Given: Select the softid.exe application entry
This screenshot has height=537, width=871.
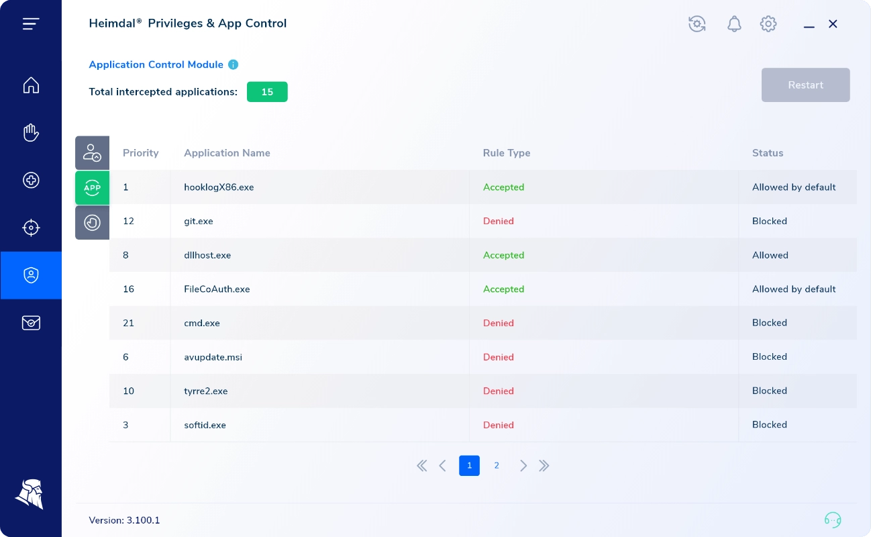Looking at the screenshot, I should (x=205, y=425).
